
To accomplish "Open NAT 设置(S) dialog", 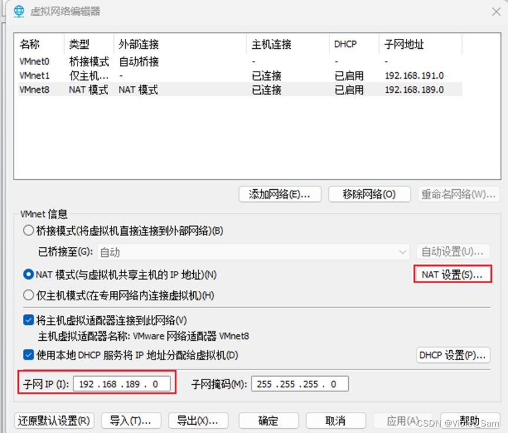I will (x=453, y=274).
